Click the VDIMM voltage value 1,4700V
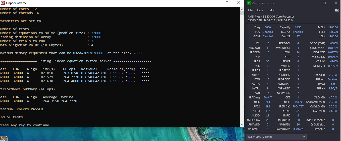This screenshot has width=341, height=141. pyautogui.click(x=333, y=61)
